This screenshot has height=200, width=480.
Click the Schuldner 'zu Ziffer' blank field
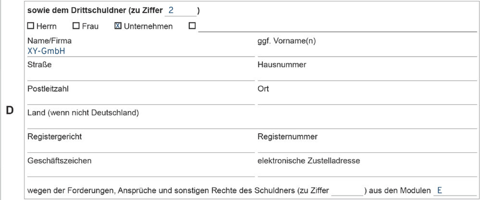pos(347,191)
